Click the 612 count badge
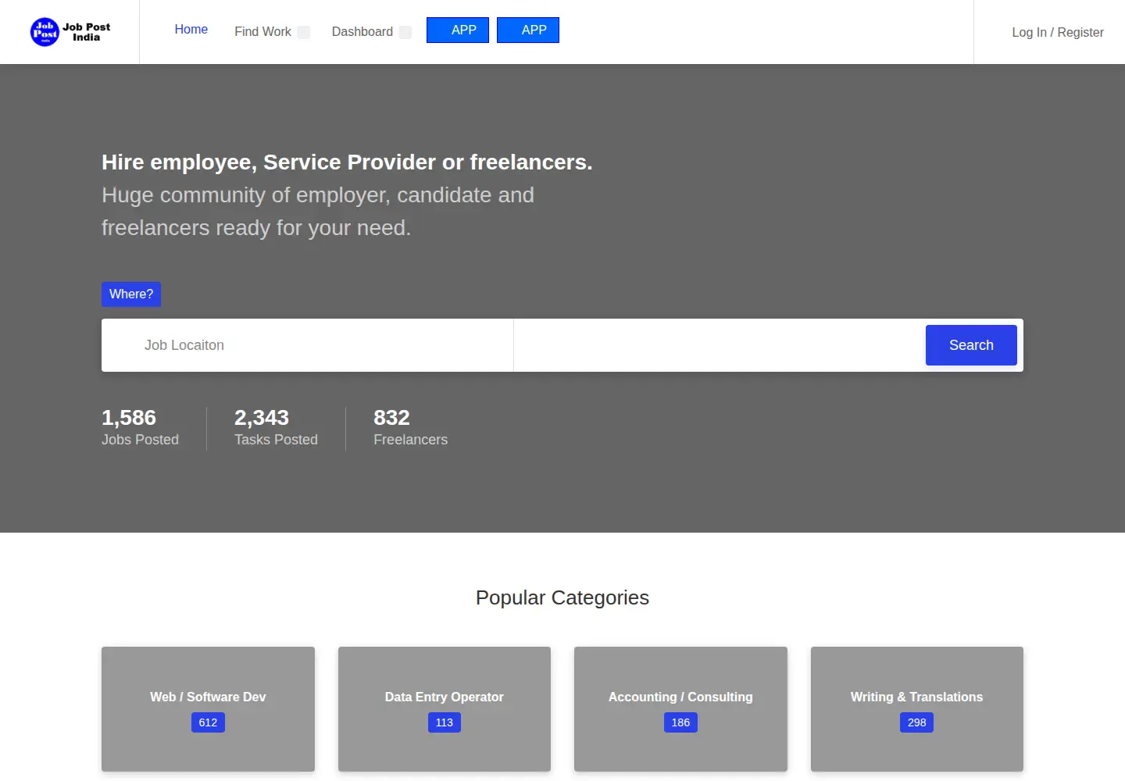 pos(208,722)
